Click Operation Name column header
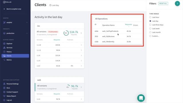183x103 pixels. click(x=108, y=25)
